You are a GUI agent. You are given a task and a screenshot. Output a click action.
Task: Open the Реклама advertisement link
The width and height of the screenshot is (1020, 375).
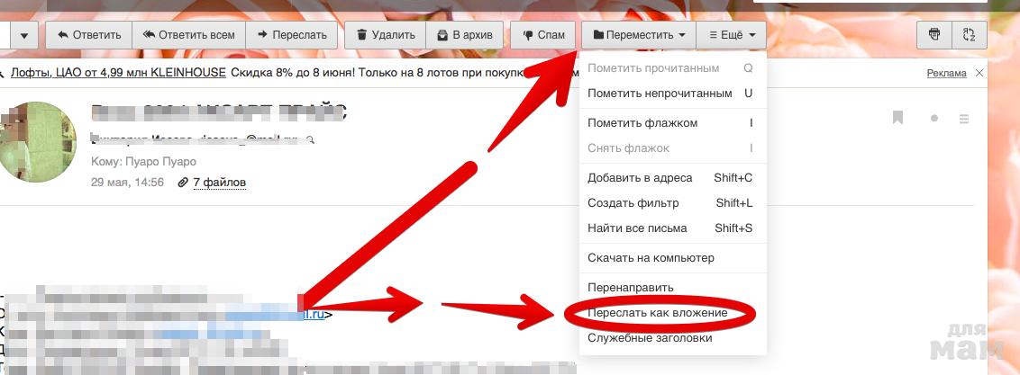click(x=946, y=73)
